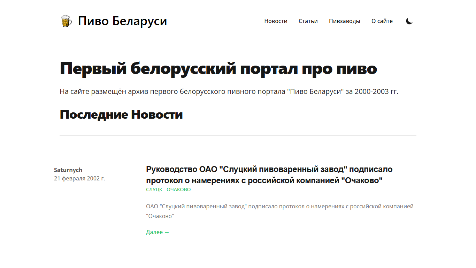Open the Статьи menu item
The image size is (476, 268).
click(x=308, y=21)
